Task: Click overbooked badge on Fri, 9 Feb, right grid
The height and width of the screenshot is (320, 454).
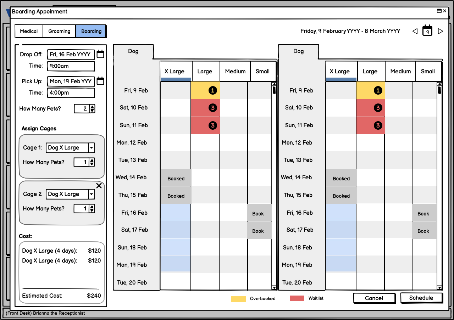Action: pyautogui.click(x=378, y=91)
